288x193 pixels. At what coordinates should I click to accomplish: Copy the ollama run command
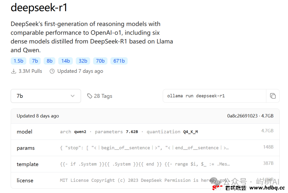273,96
